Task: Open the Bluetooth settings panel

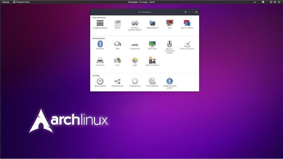Action: [100, 45]
